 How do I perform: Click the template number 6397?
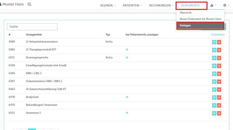(x=12, y=81)
